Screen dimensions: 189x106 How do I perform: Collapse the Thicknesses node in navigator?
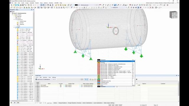click(14, 20)
